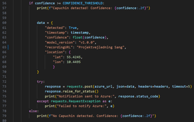Click line number 57 in gutter

coord(4,8)
